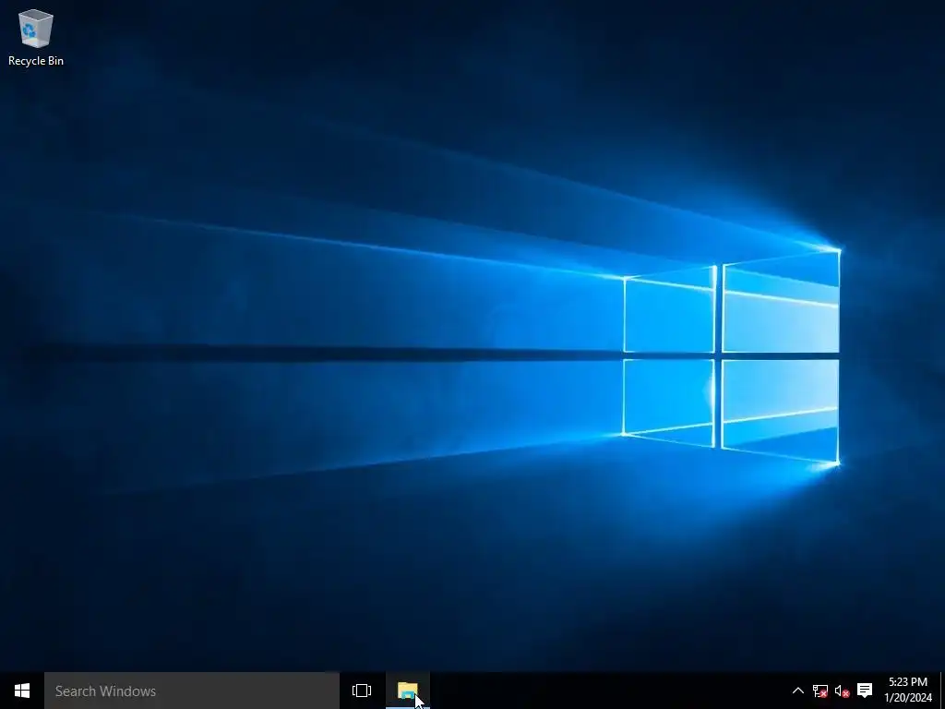
Task: Click the muted volume tray icon
Action: tap(842, 691)
